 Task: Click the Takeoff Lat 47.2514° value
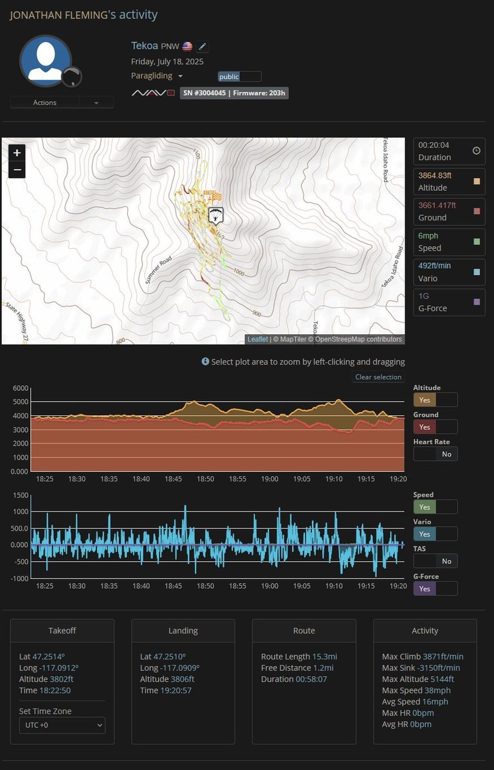click(x=49, y=657)
